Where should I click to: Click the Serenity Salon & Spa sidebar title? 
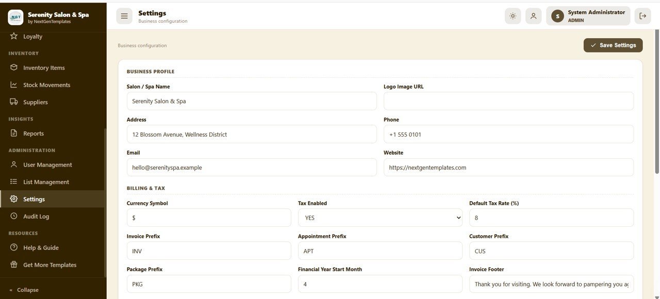[x=58, y=14]
